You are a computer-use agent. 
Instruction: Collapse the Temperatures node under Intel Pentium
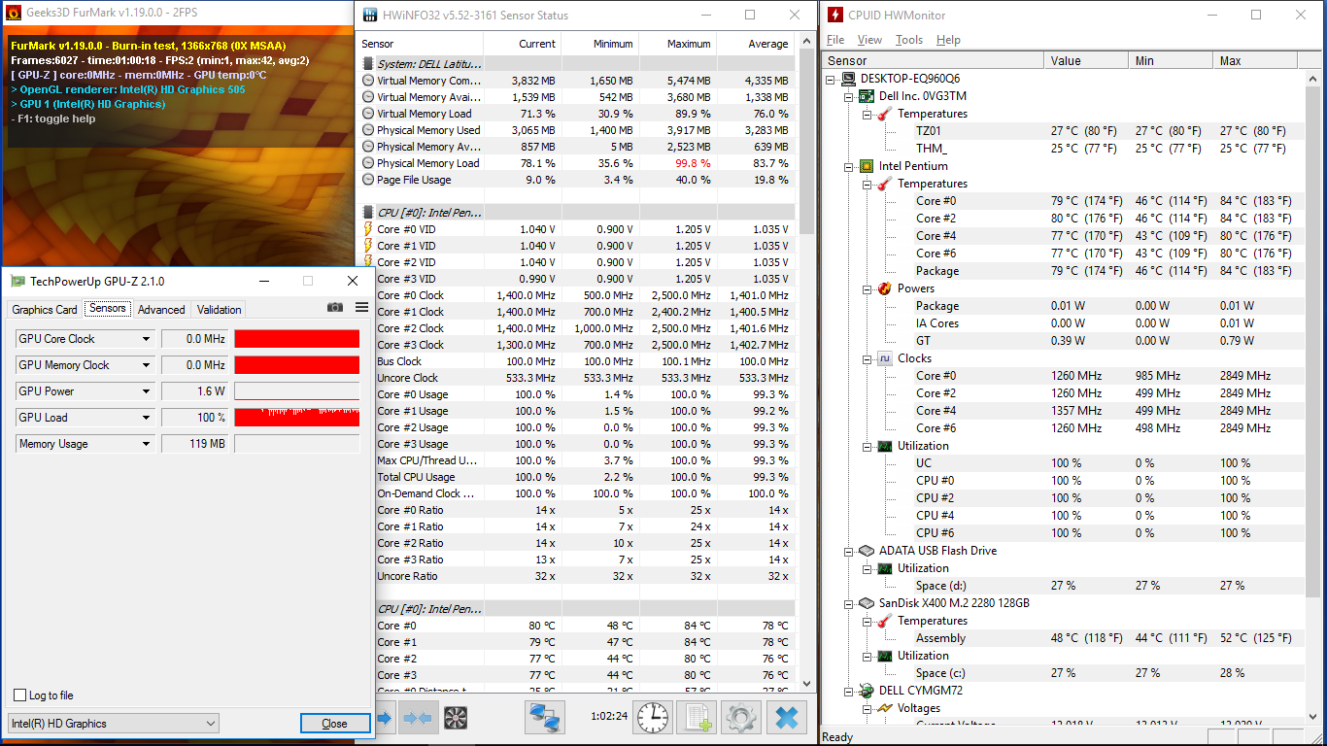868,184
